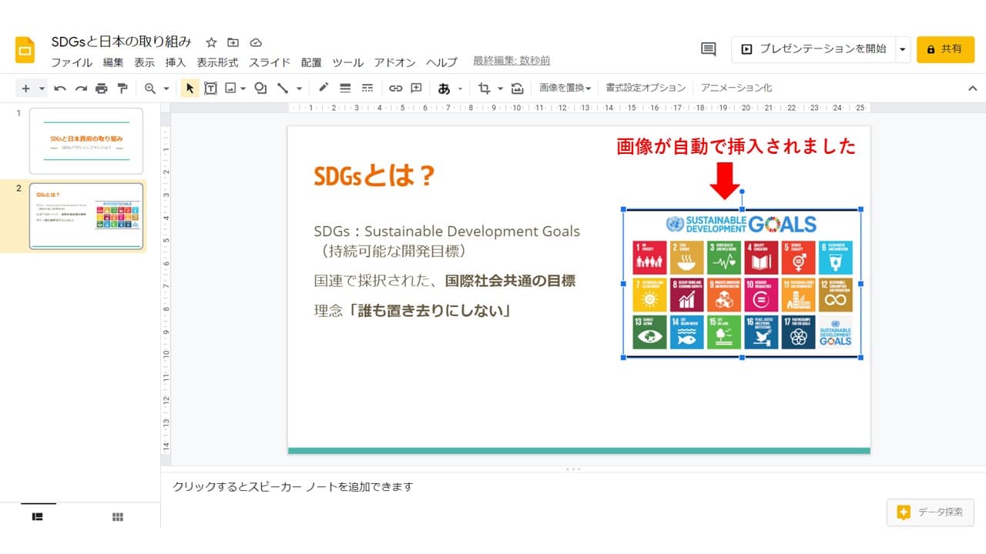Open 書式設定オプション panel

pyautogui.click(x=646, y=88)
